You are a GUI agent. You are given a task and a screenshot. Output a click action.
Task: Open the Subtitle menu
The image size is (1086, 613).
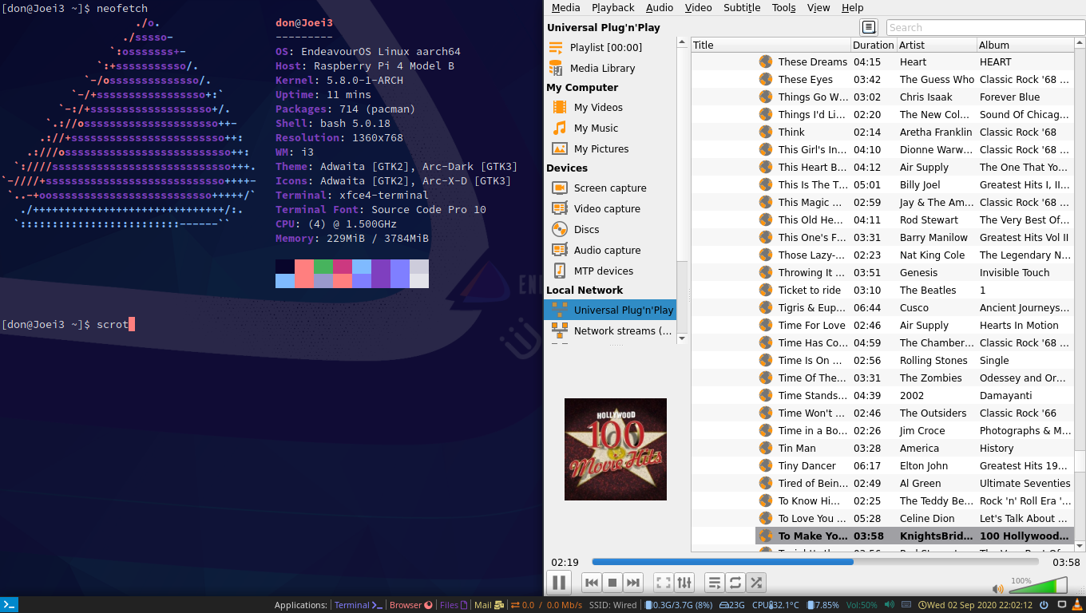(742, 7)
